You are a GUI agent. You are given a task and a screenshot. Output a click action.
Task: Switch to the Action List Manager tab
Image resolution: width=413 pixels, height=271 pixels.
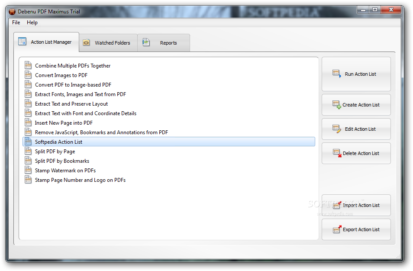[46, 42]
